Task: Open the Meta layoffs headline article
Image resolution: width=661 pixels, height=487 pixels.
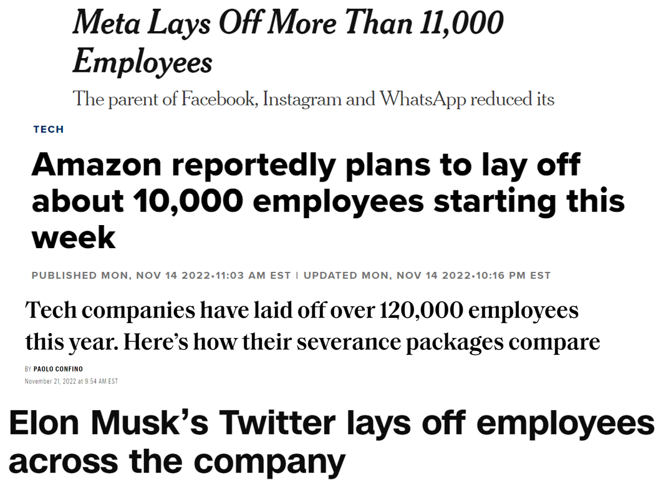Action: [288, 41]
